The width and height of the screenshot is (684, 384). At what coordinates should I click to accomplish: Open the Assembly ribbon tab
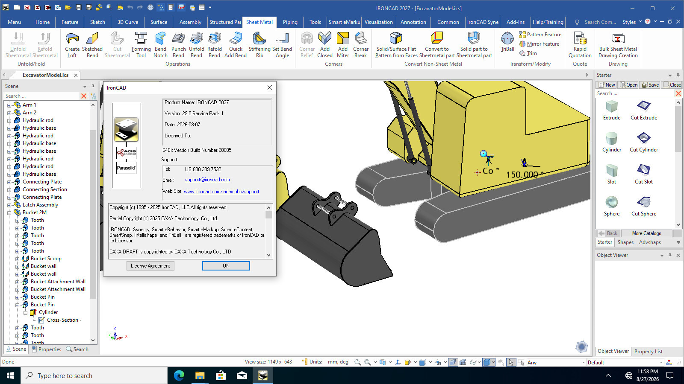click(x=190, y=22)
